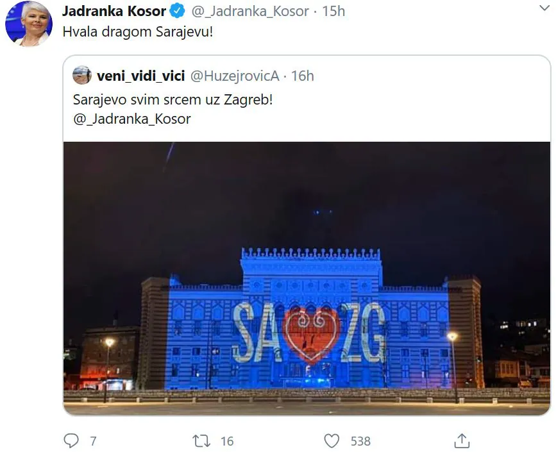Click the retweet arrows icon
This screenshot has width=556, height=452.
(201, 441)
